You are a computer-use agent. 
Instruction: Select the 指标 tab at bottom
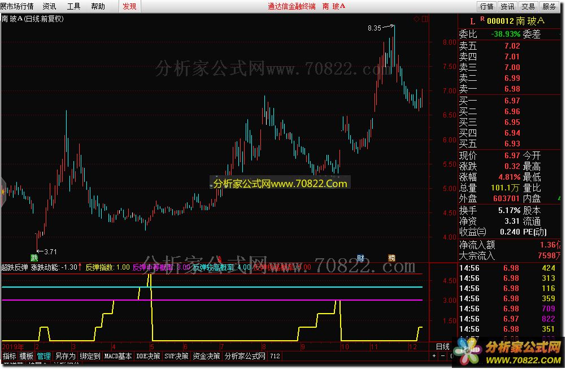click(x=10, y=356)
